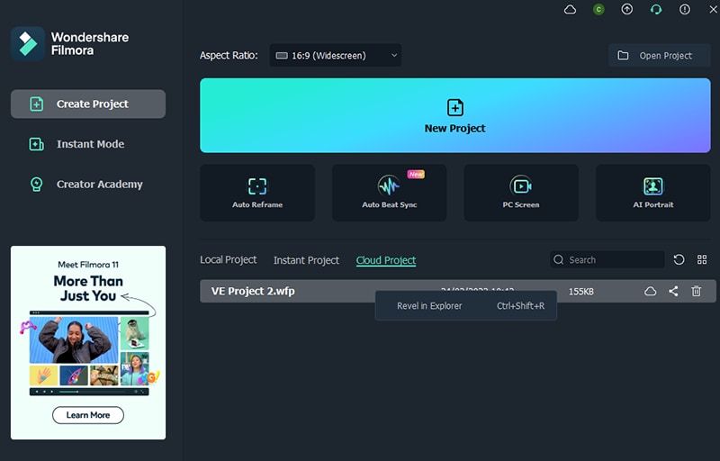The width and height of the screenshot is (720, 461).
Task: Toggle grid view of projects
Action: (x=702, y=260)
